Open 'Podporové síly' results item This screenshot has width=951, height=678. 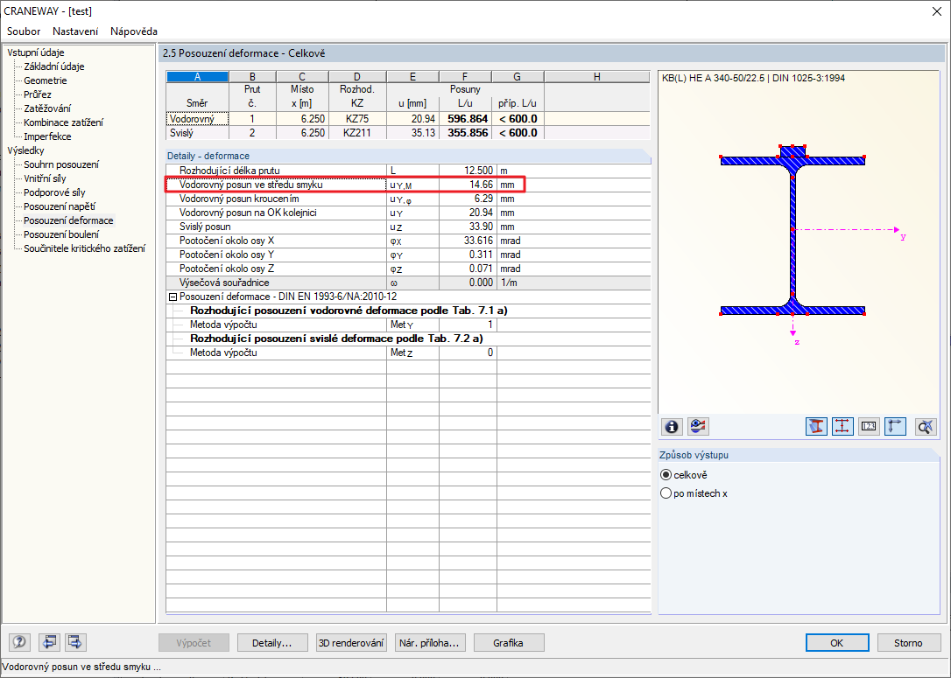54,192
